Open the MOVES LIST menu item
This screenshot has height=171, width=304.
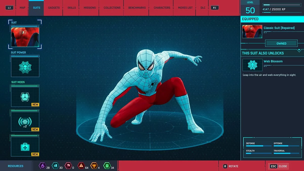coord(185,8)
